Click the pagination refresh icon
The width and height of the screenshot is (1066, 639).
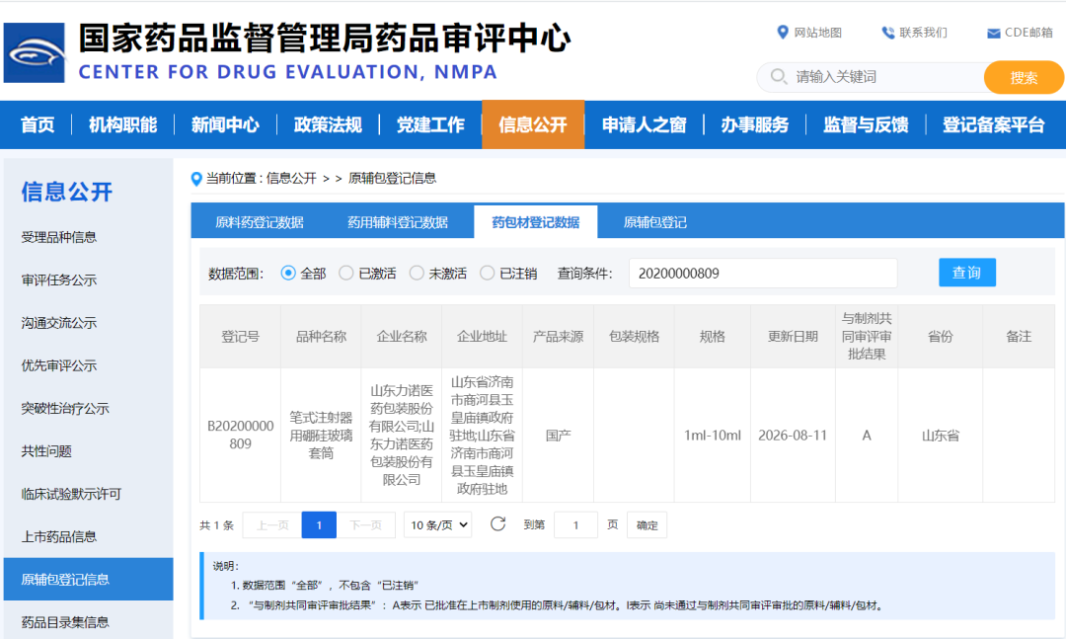click(x=497, y=523)
